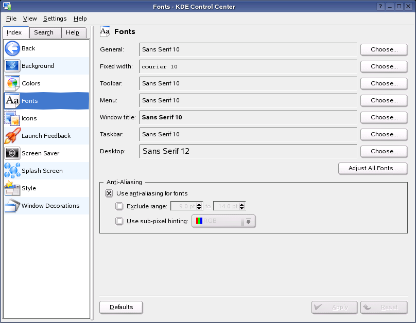The image size is (416, 323).
Task: Increase the 9.0 pt exclude range start
Action: tap(199, 204)
